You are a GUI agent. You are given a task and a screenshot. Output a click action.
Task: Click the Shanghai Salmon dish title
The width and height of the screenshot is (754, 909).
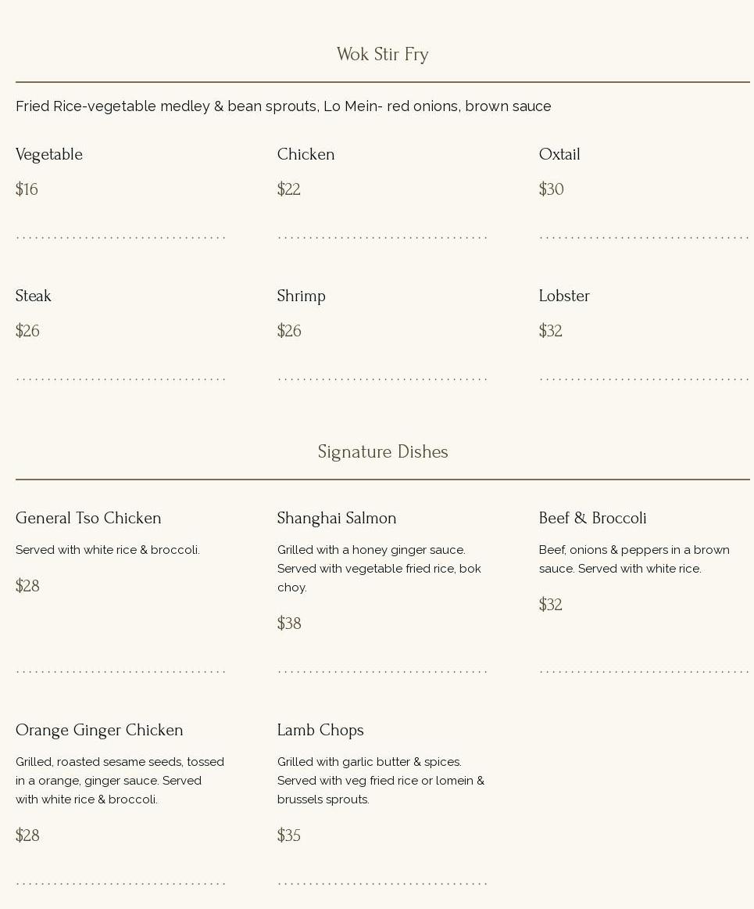[x=337, y=519]
